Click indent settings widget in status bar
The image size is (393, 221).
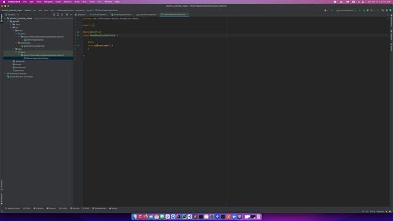[x=380, y=211]
